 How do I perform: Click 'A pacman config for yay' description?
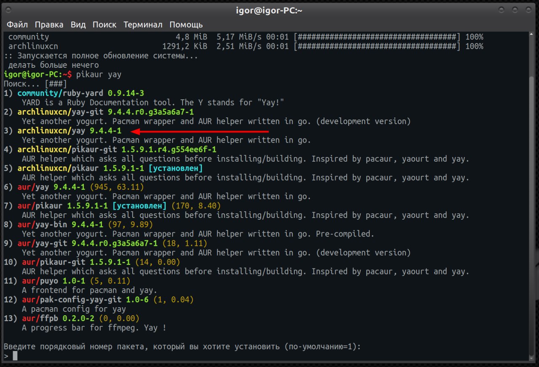74,309
